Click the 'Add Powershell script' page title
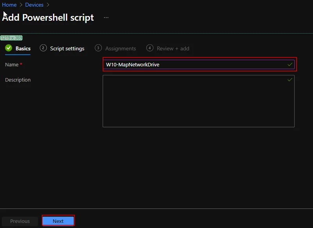The width and height of the screenshot is (313, 228). [48, 18]
